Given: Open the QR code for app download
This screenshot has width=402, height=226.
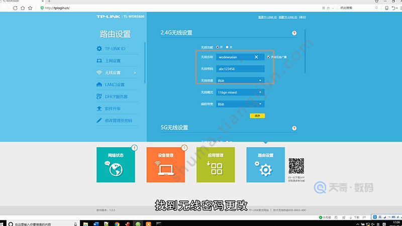Looking at the screenshot, I should click(x=296, y=166).
